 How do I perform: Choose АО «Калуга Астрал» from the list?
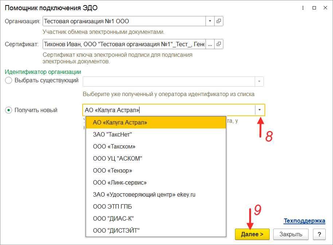coord(156,122)
